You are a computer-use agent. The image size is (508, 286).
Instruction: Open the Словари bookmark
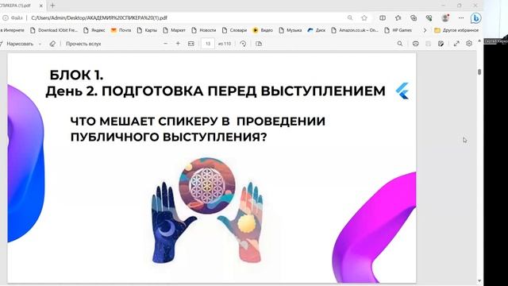click(234, 30)
